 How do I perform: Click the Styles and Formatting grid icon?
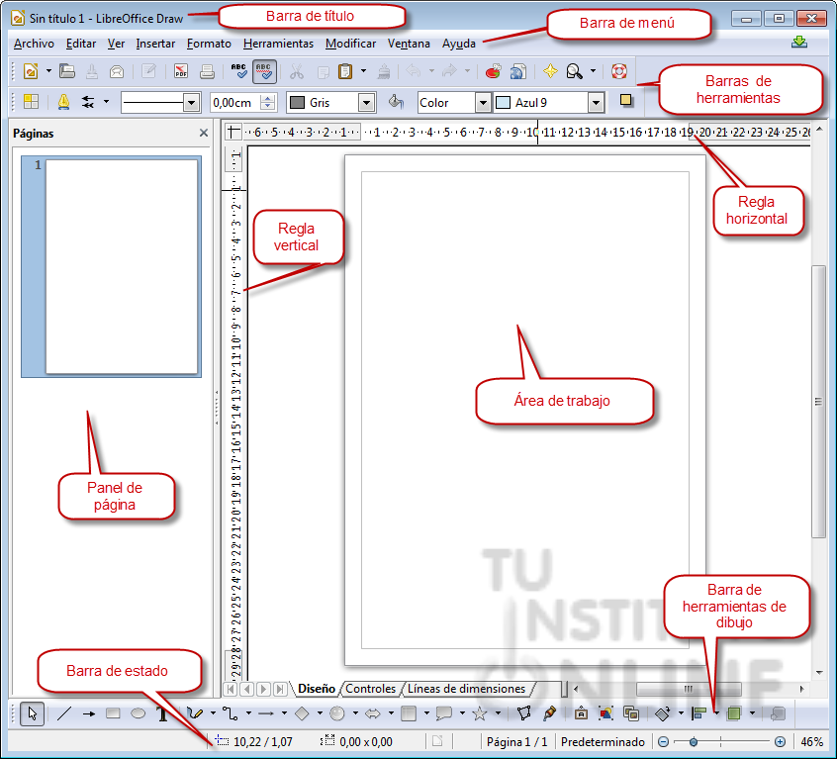coord(31,101)
